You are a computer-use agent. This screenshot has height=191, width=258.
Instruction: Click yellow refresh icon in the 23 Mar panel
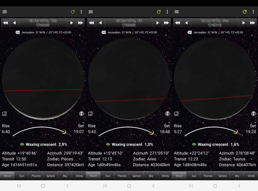159,12
